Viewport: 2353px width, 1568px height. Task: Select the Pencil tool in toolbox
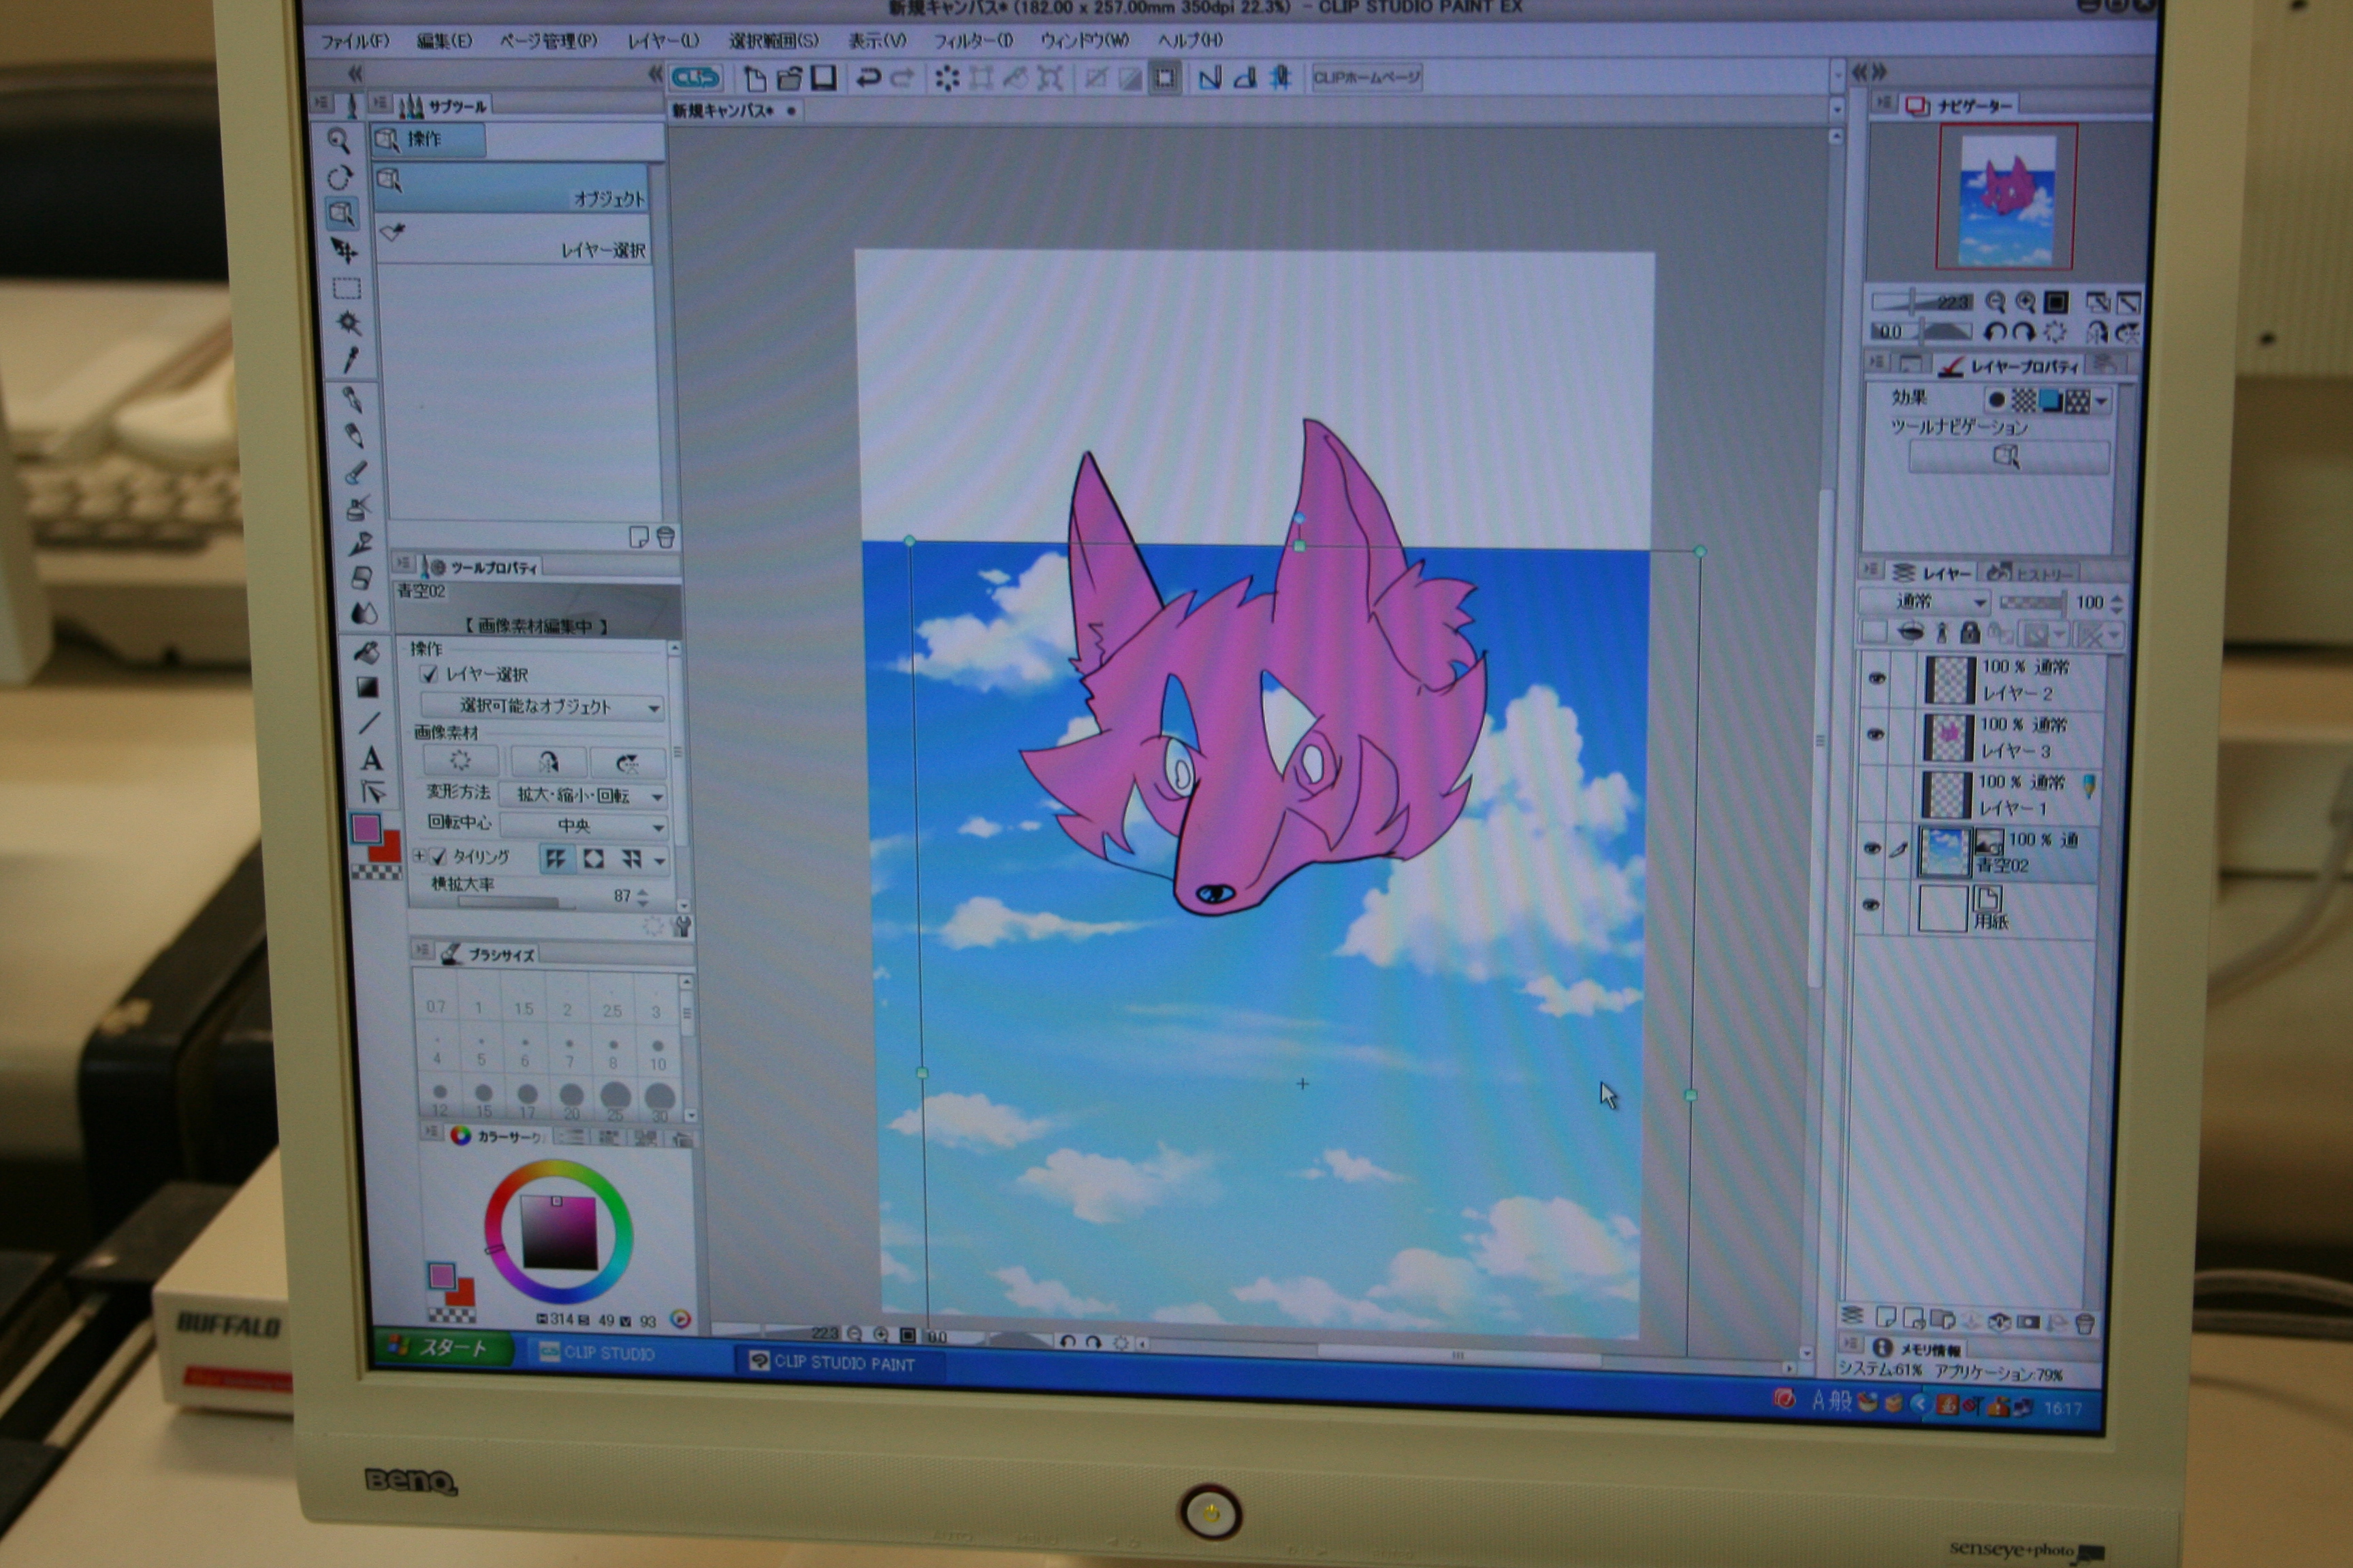click(x=354, y=436)
